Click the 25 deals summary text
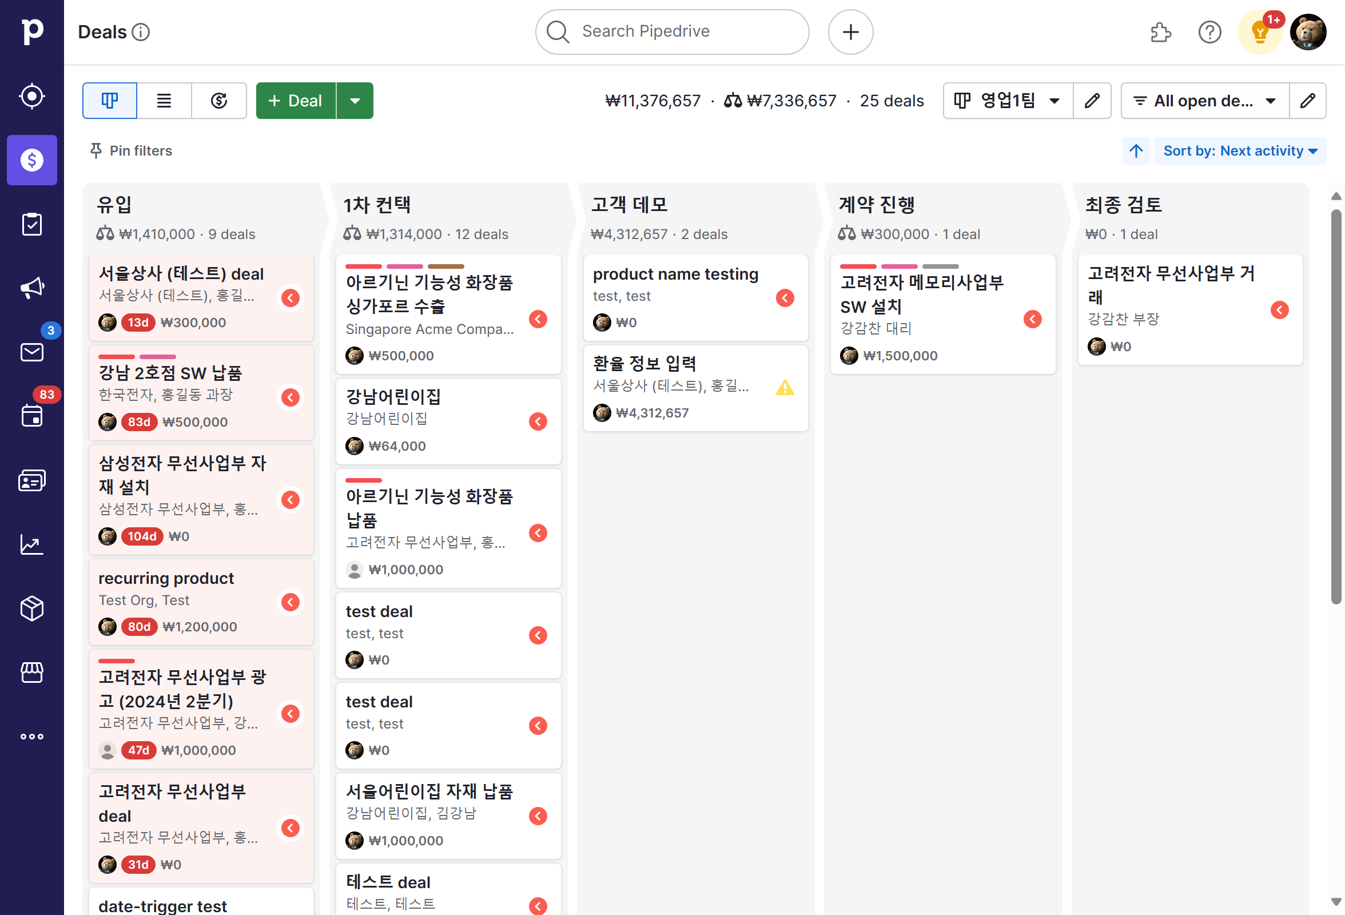This screenshot has width=1345, height=915. click(892, 101)
